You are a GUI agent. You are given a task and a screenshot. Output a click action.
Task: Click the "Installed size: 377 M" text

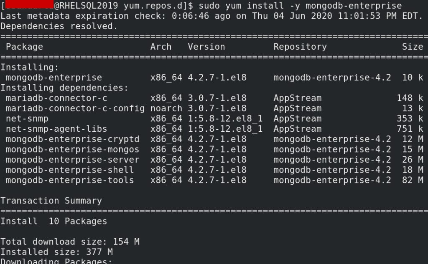(x=56, y=252)
